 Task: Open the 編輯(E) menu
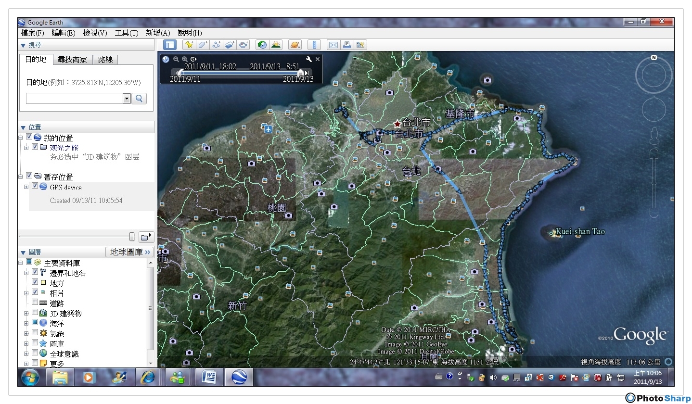pos(64,33)
